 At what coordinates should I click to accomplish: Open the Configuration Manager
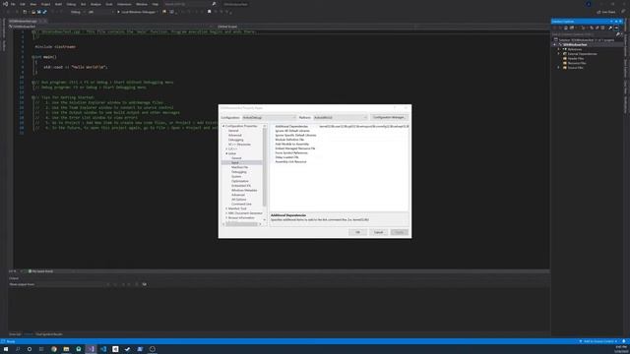click(389, 117)
